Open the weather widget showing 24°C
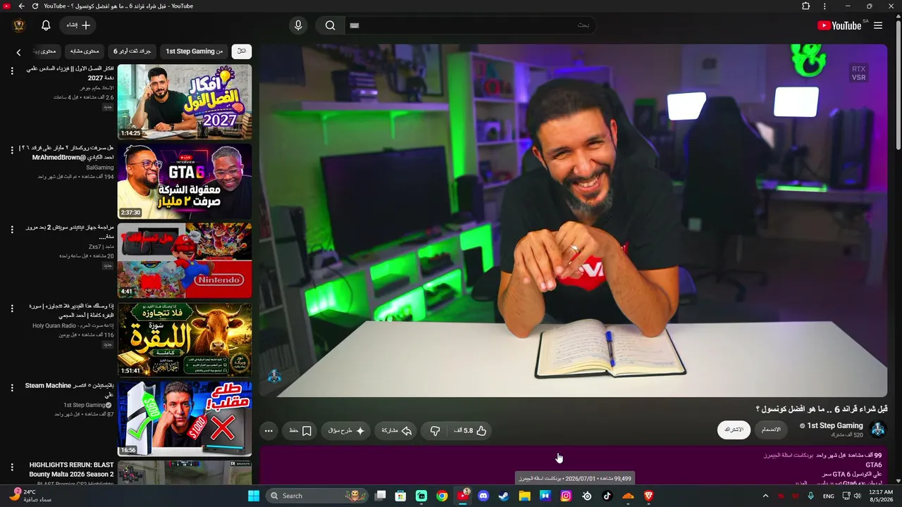Image resolution: width=902 pixels, height=507 pixels. tap(31, 496)
